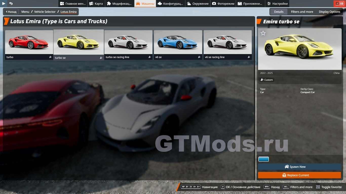Click wrench icon on turbo se racing line
This screenshot has width=346, height=194.
150,57
